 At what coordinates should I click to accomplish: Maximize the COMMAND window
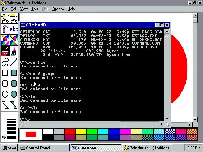pos(162,25)
